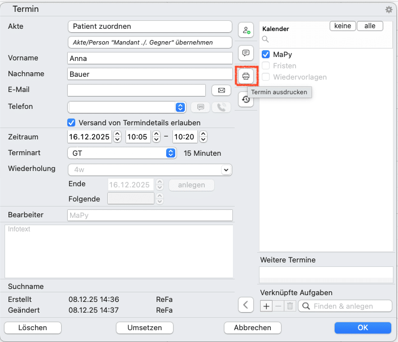Uncheck the MaPy calendar checkbox
This screenshot has width=398, height=342.
click(x=266, y=55)
